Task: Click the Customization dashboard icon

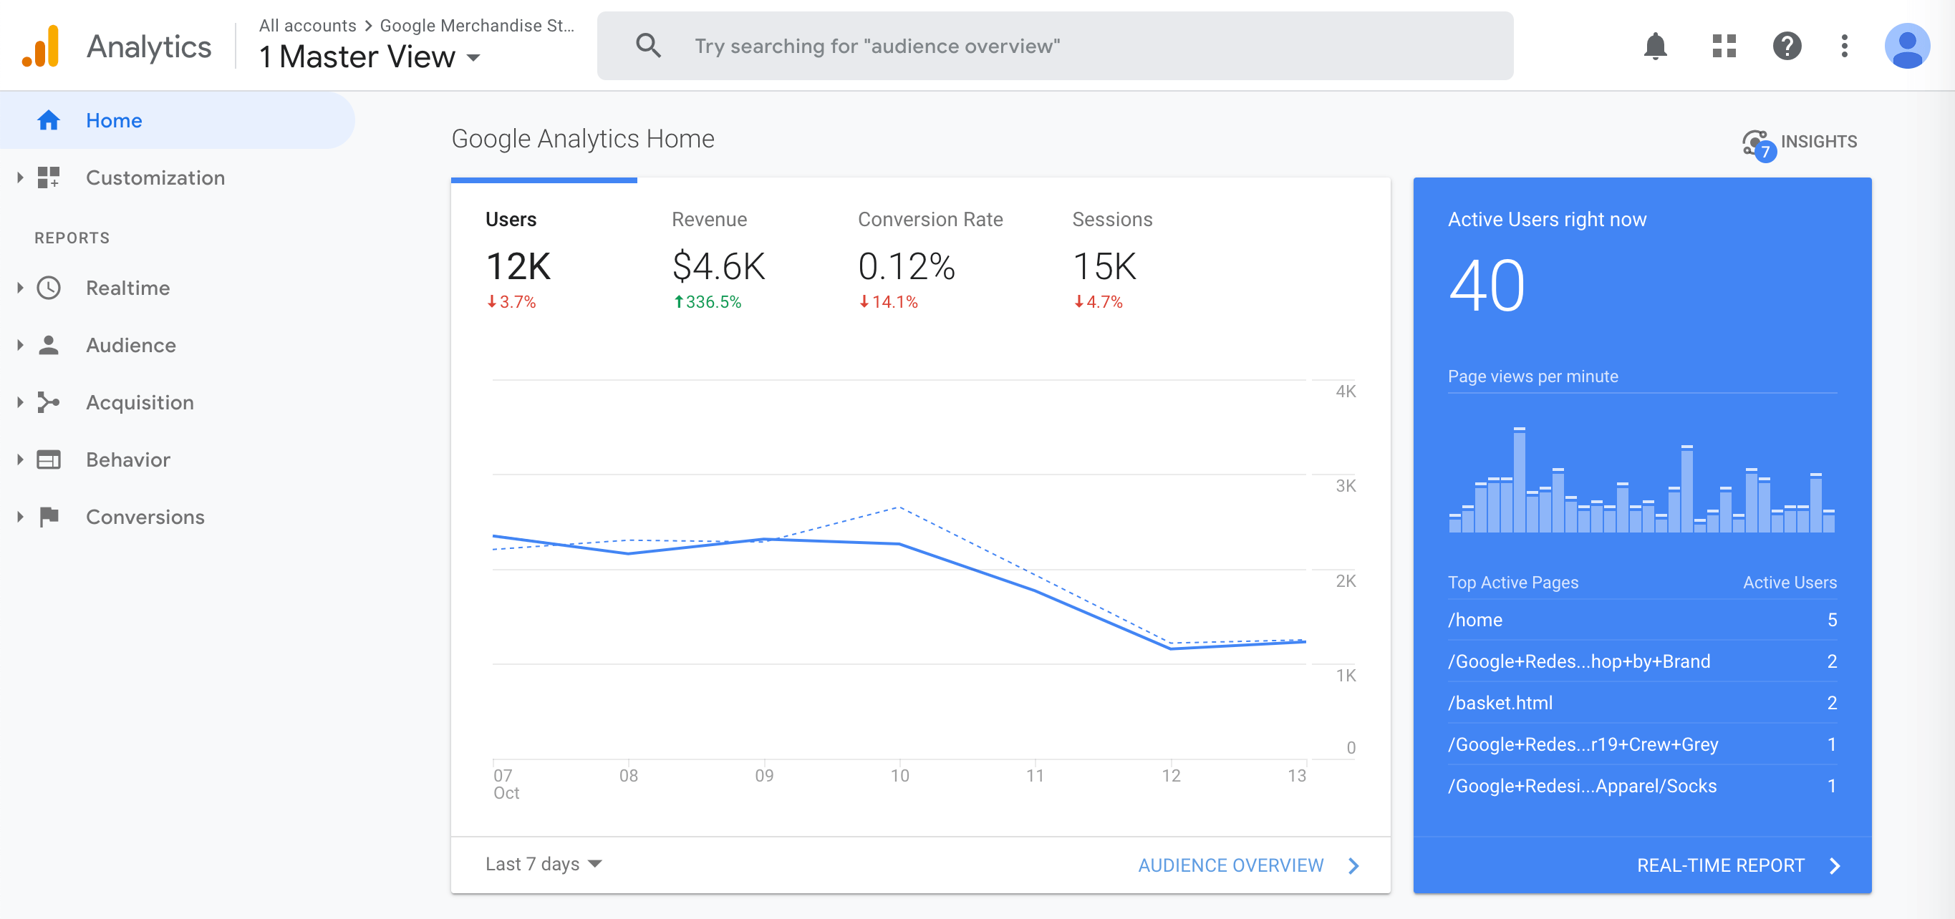Action: coord(49,178)
